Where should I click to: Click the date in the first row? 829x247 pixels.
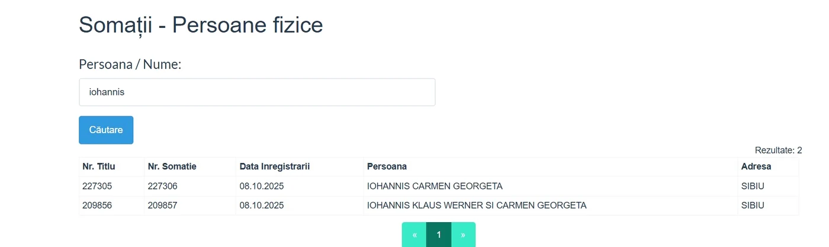(262, 186)
